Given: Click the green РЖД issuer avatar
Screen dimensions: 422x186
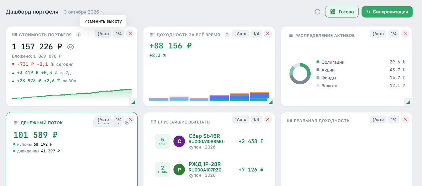Looking at the screenshot, I should (179, 170).
